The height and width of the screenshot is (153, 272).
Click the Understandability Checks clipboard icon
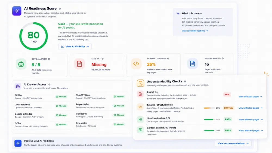pos(140,83)
